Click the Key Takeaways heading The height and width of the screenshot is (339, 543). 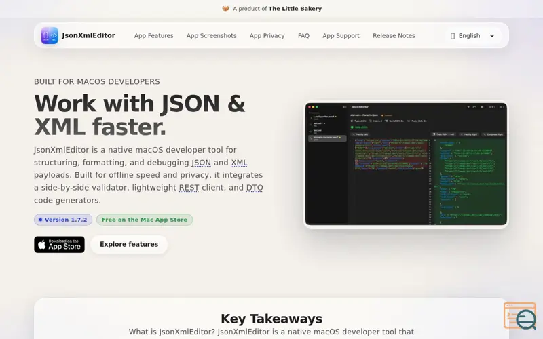tap(271, 319)
